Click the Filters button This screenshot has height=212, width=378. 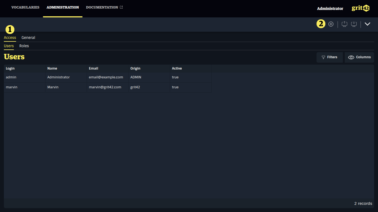tap(330, 57)
